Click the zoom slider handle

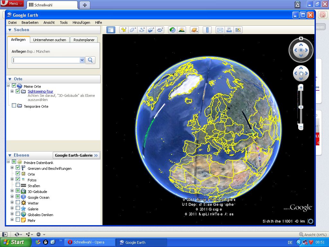[301, 107]
